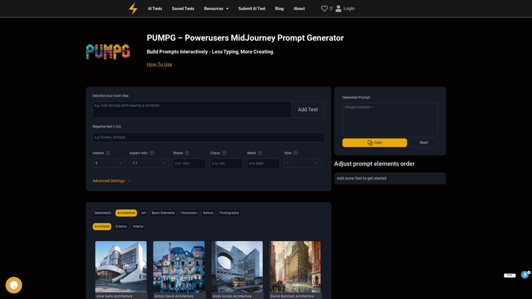Screen dimensions: 532x299
Task: Select the Interior subcategory
Action: [x=138, y=226]
